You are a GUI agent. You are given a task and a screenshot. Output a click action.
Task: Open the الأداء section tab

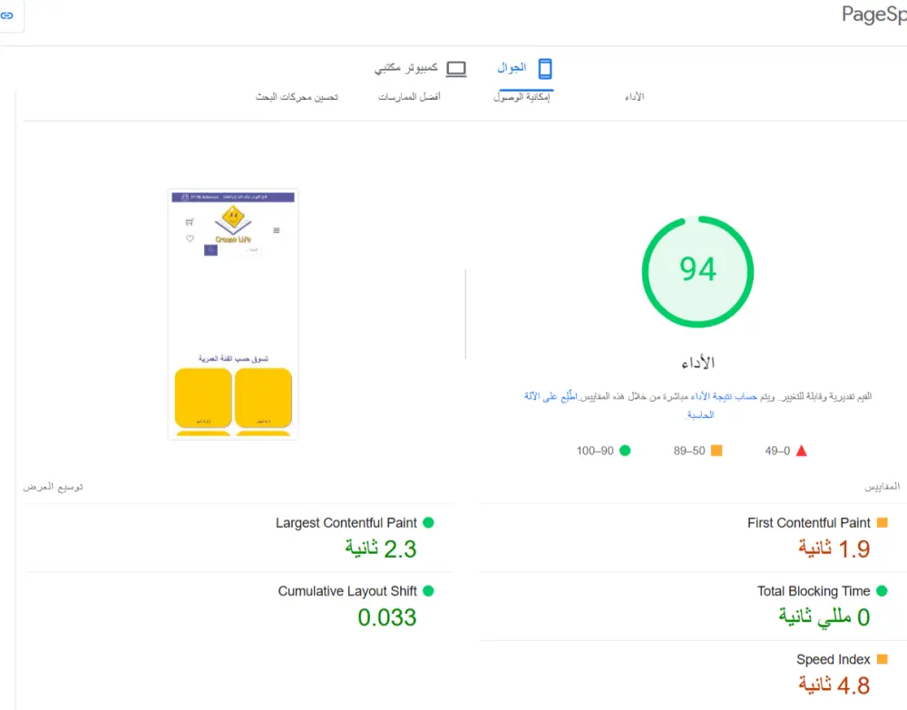(x=635, y=95)
